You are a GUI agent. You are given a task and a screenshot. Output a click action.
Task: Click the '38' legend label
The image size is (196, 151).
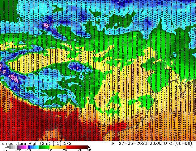[x=80, y=150]
